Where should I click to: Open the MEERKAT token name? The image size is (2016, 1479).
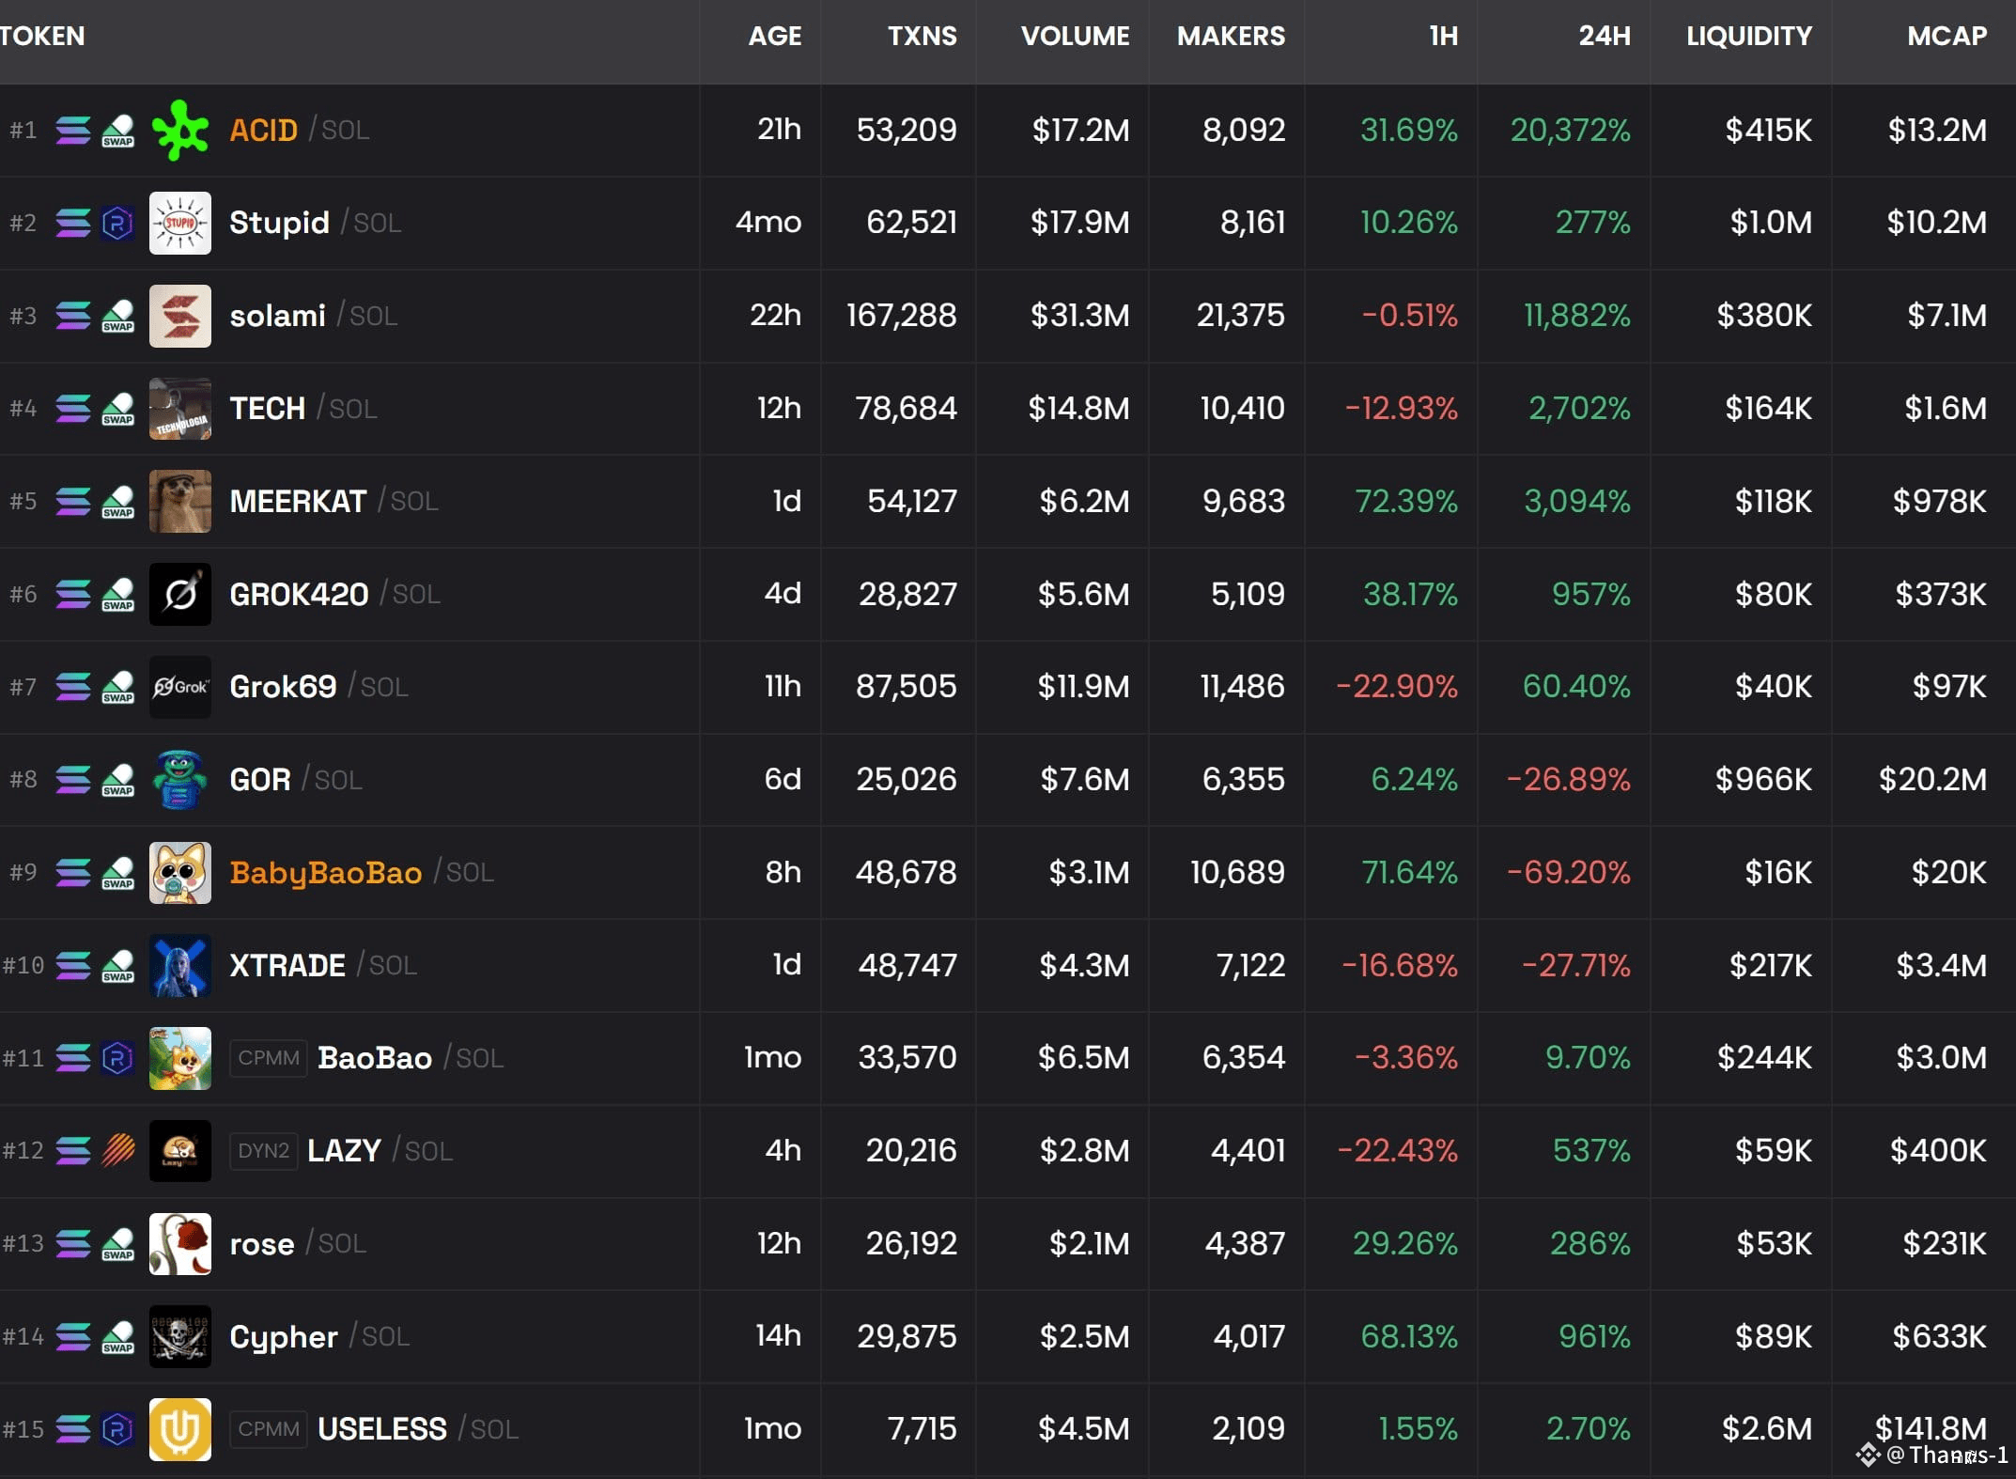298,501
